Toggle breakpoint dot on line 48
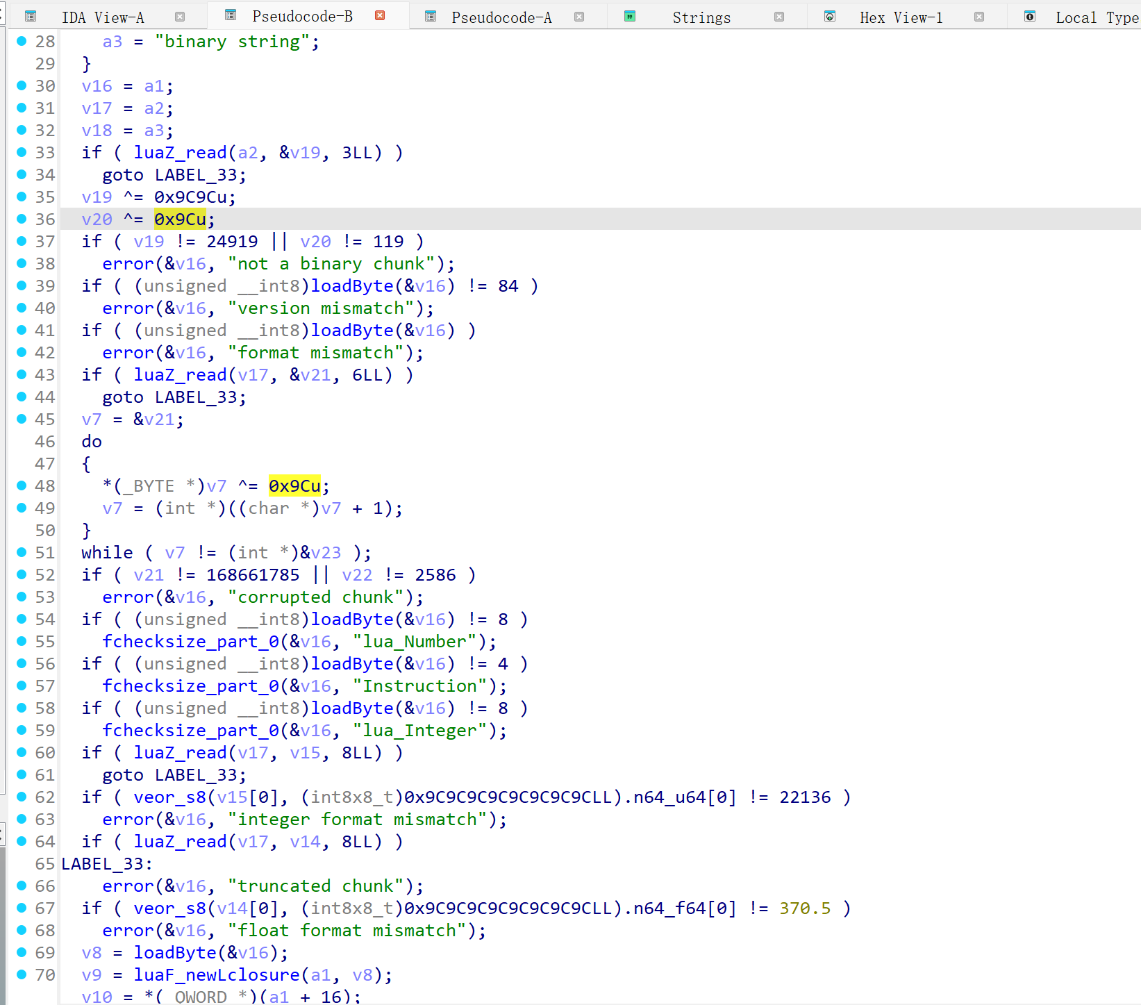This screenshot has width=1141, height=1005. [x=22, y=485]
